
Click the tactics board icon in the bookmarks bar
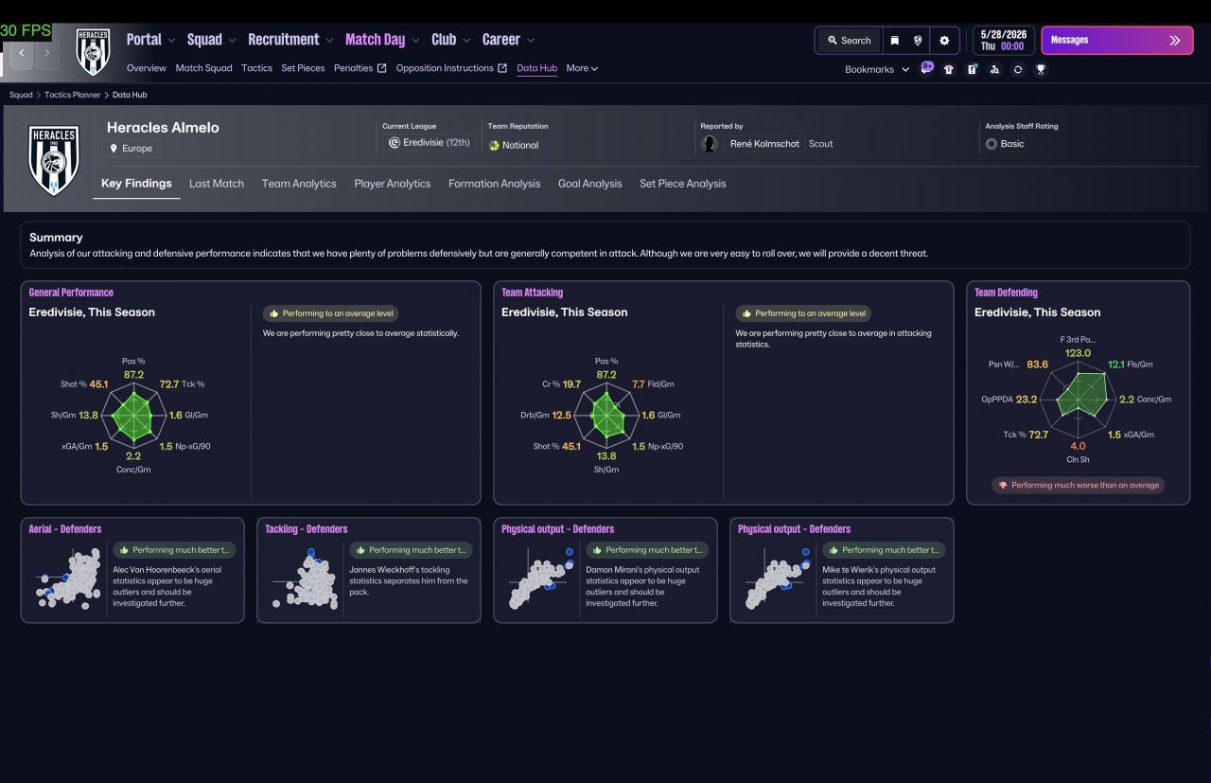tap(972, 69)
